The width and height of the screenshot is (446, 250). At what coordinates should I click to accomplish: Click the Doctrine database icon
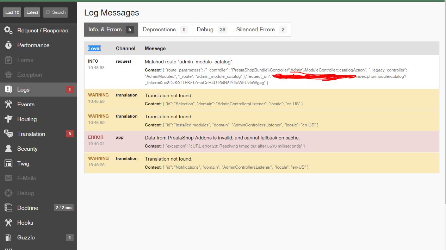coord(8,208)
